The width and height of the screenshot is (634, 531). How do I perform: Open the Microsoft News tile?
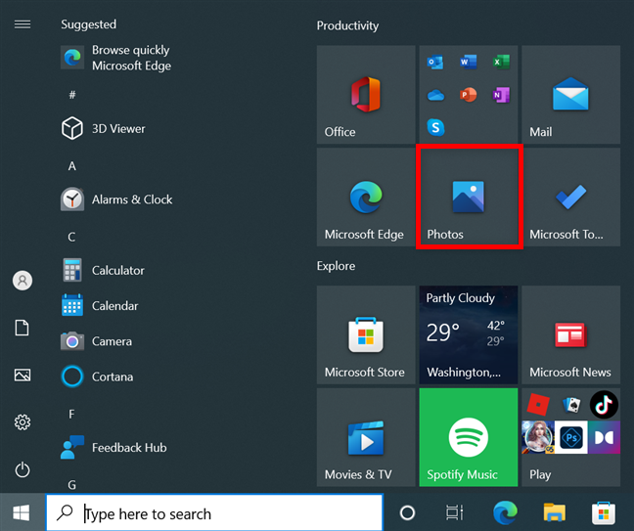tap(571, 334)
